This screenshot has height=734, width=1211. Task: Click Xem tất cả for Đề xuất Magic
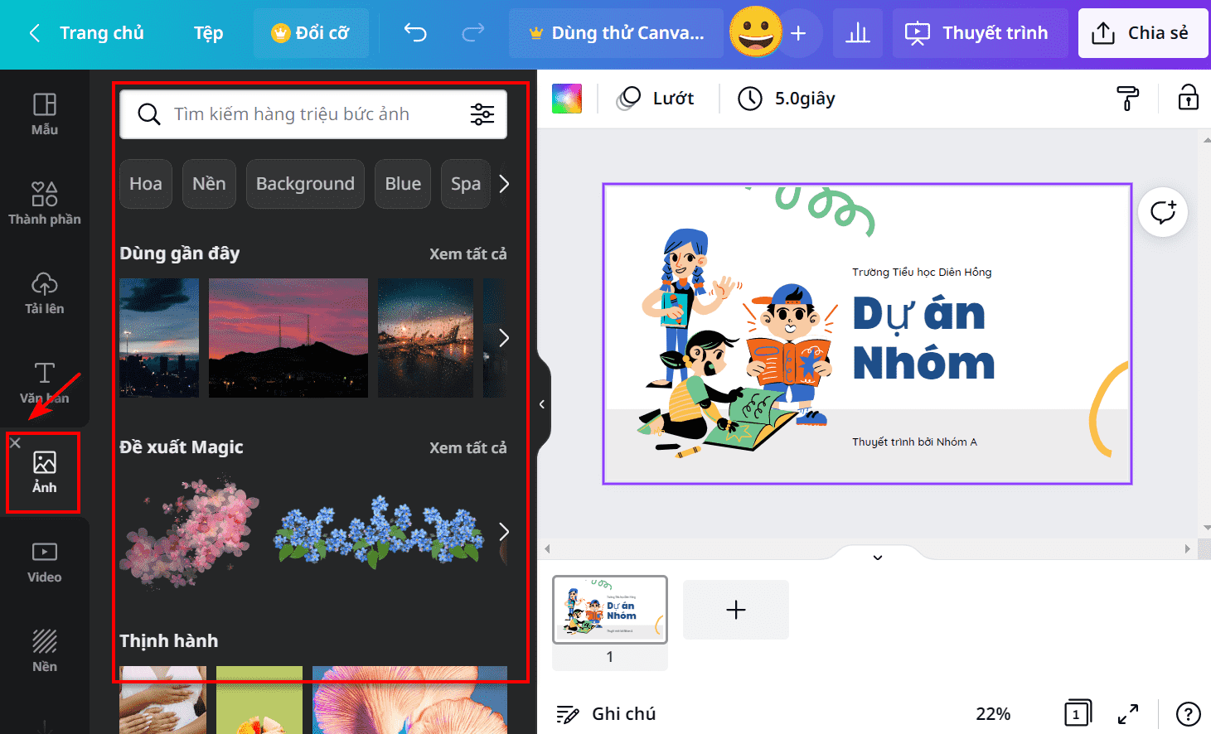(x=467, y=447)
